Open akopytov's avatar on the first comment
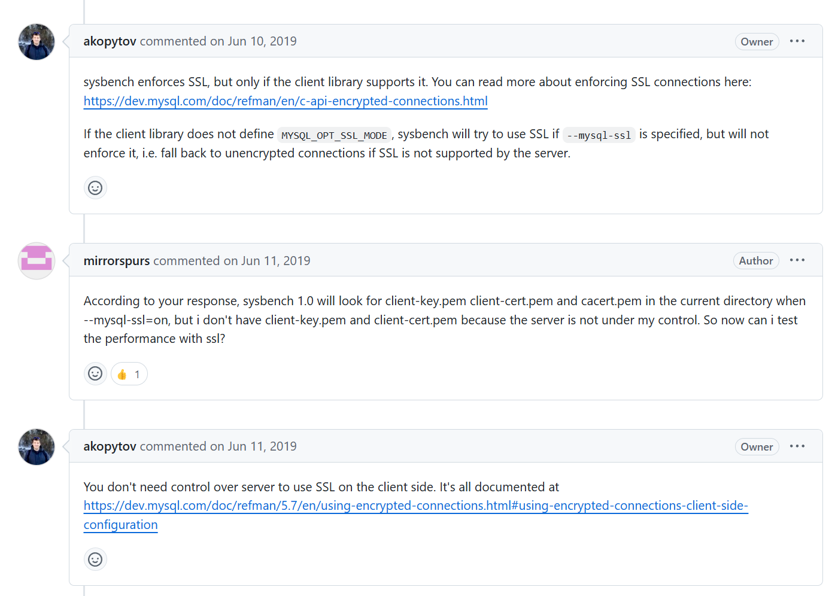The image size is (835, 596). 37,42
